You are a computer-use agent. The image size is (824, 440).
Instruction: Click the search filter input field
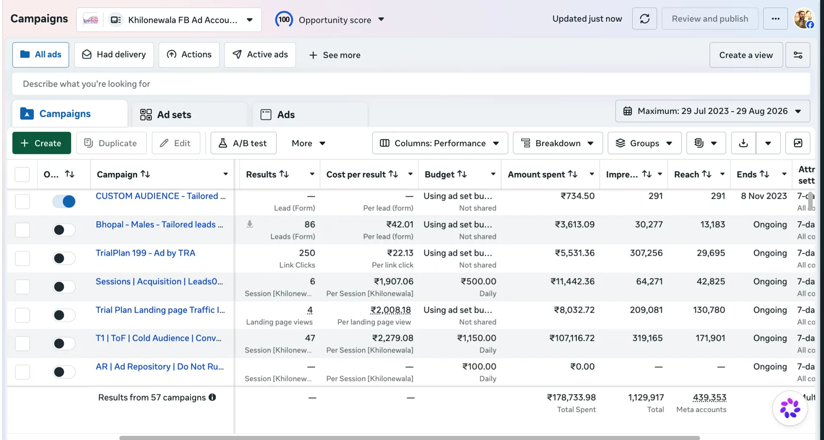point(411,84)
